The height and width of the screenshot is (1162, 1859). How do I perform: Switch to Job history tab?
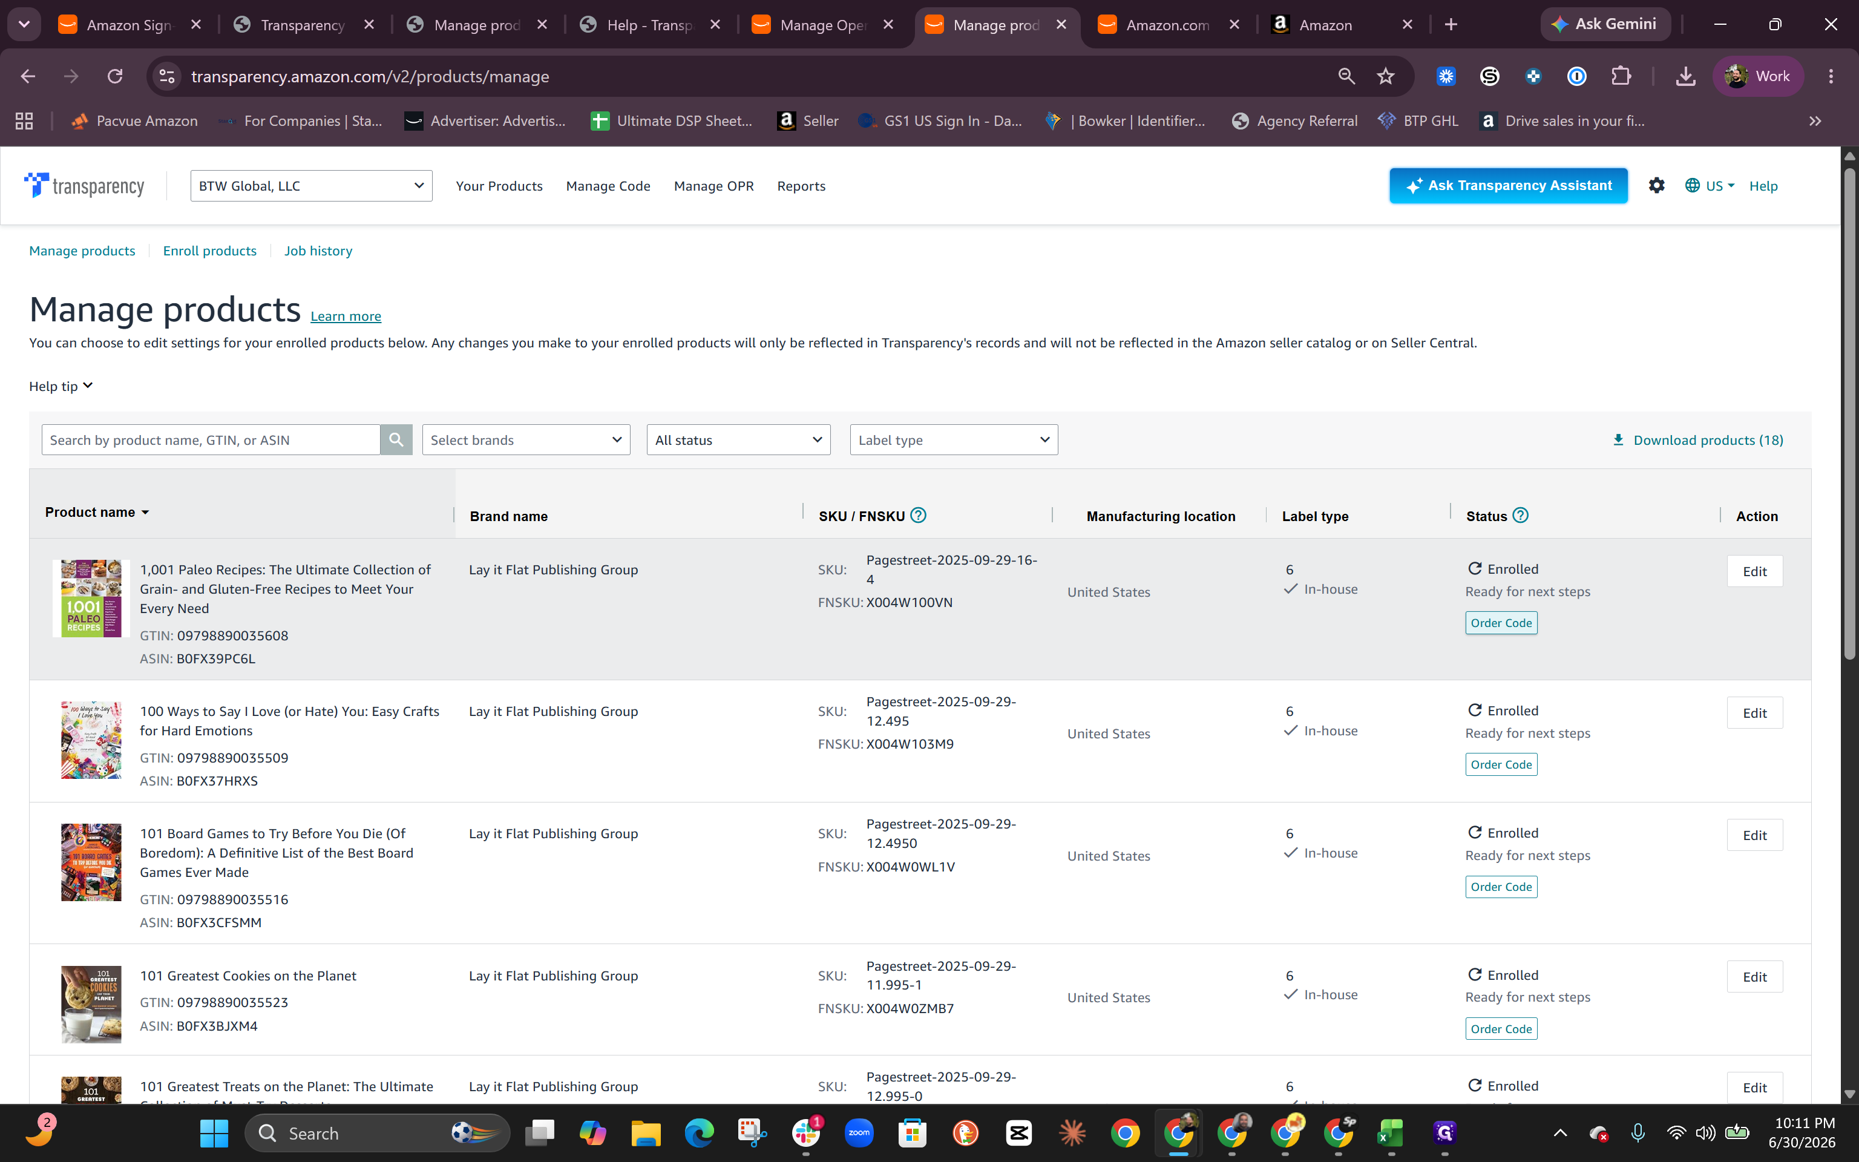(x=318, y=251)
